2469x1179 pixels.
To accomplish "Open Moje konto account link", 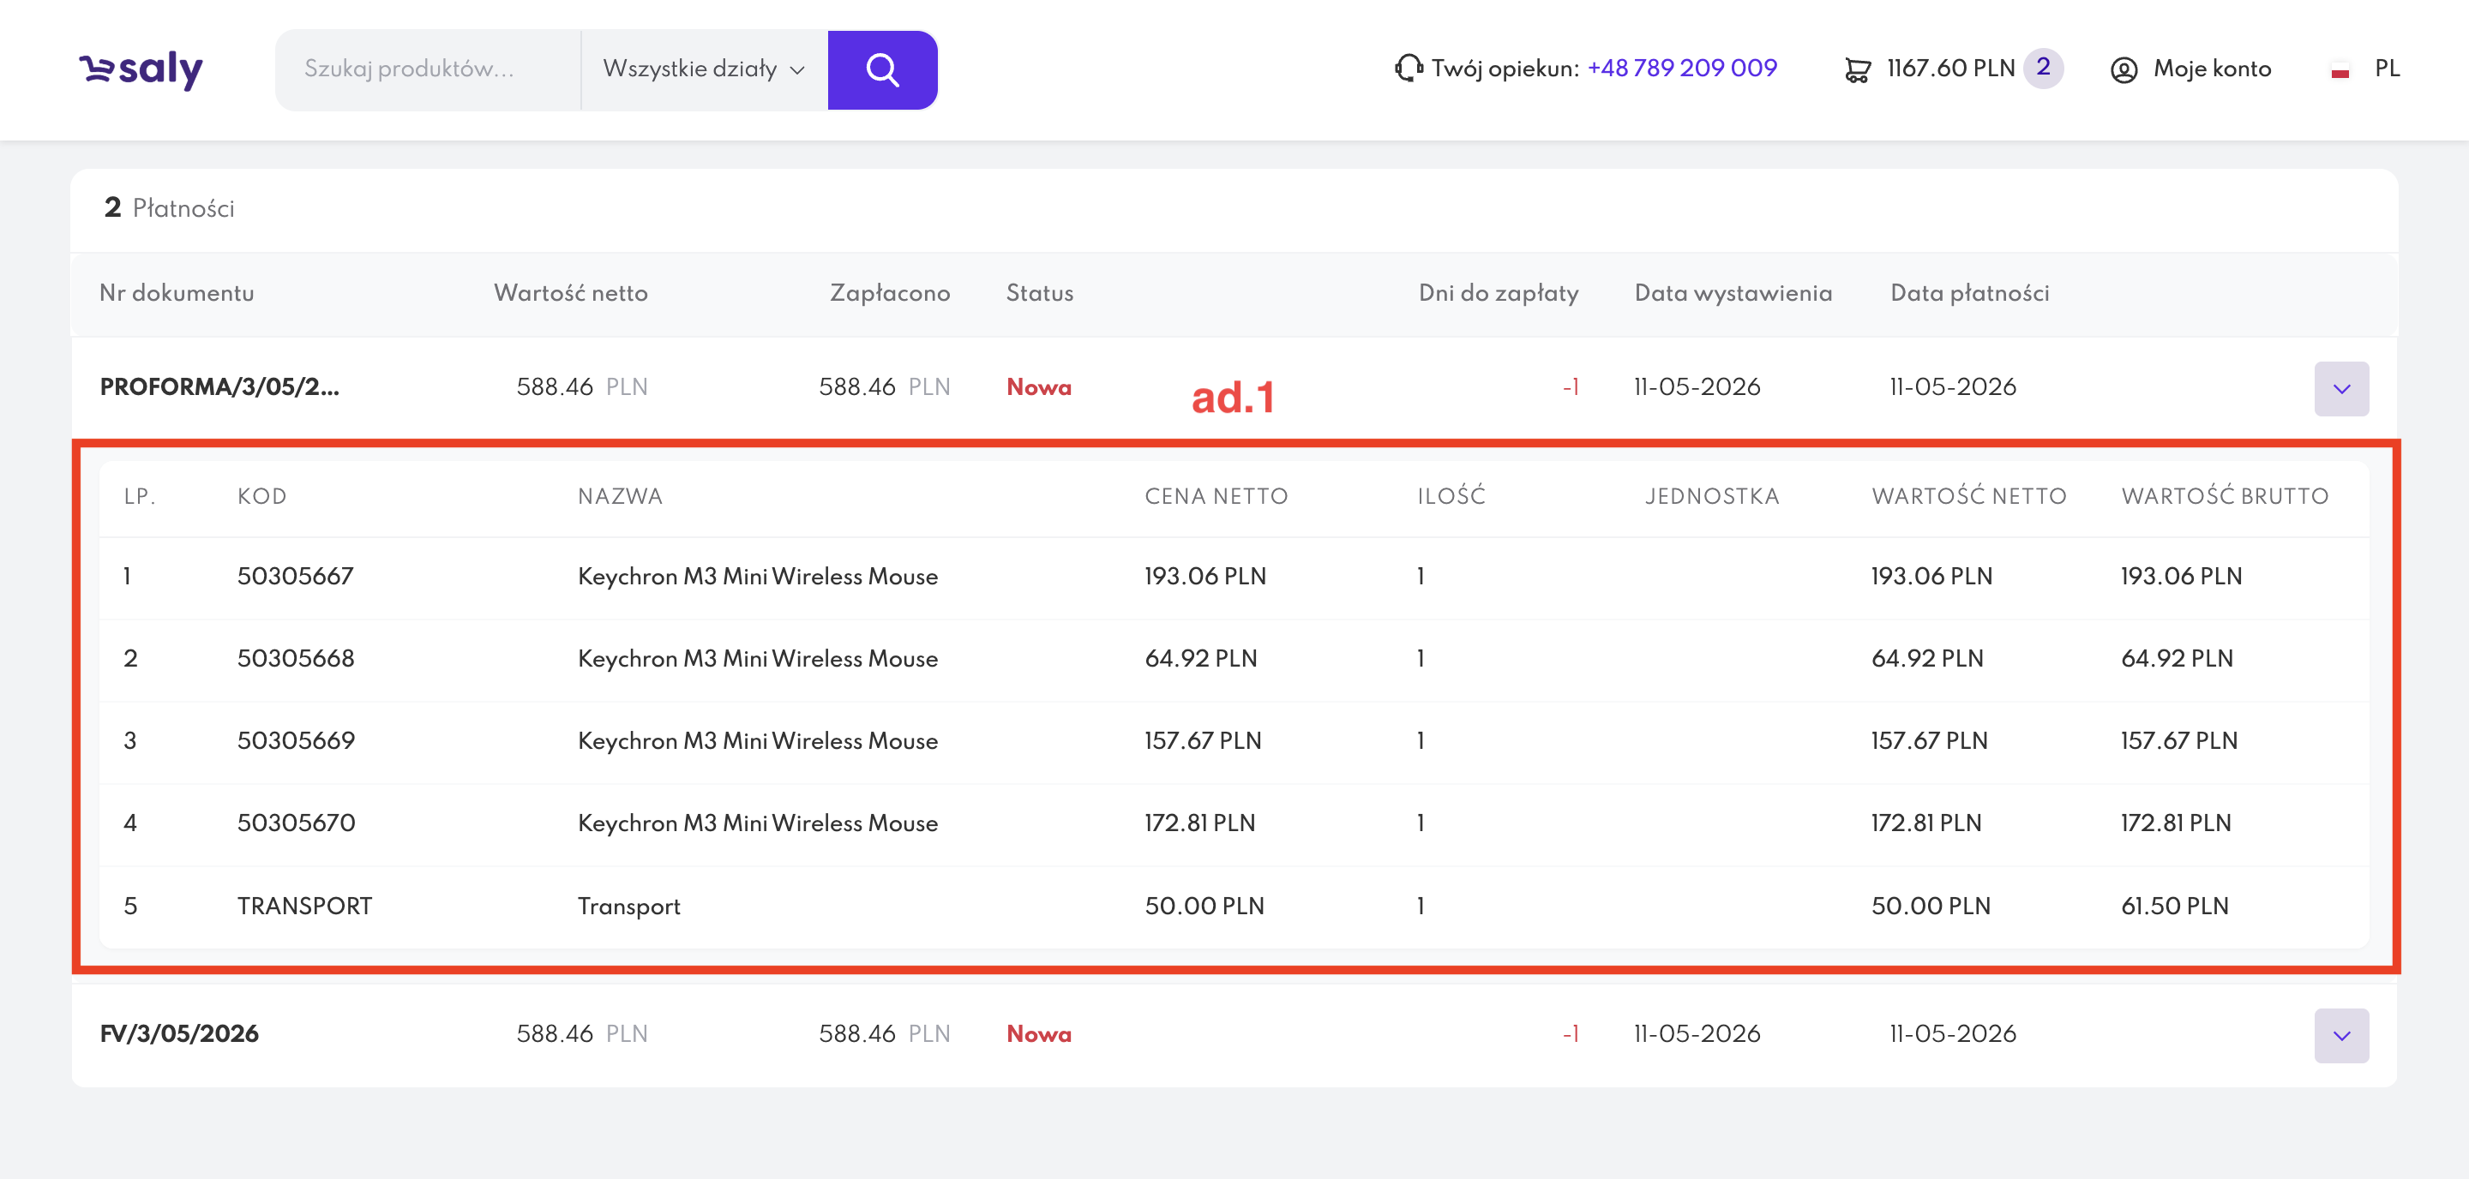I will (x=2211, y=69).
